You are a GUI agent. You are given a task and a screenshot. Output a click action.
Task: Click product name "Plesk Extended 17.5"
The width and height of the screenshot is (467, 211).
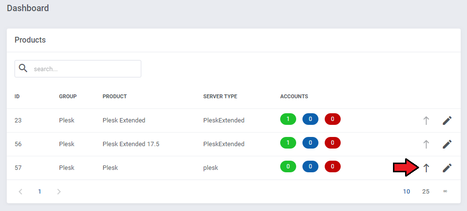[131, 144]
